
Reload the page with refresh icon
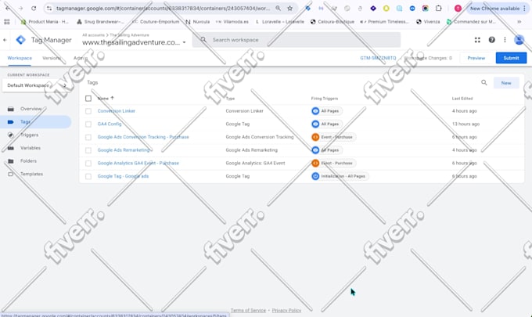[34, 8]
